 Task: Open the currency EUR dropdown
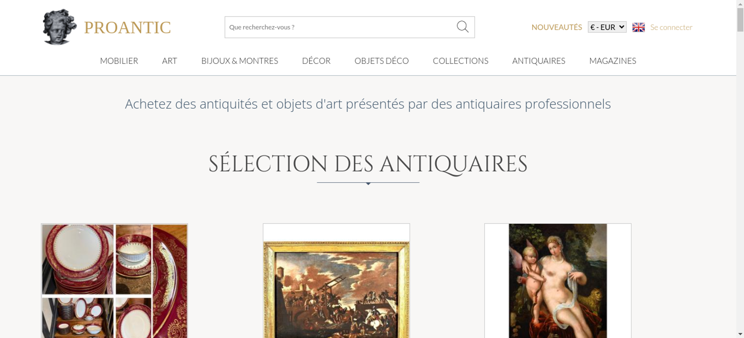click(607, 27)
